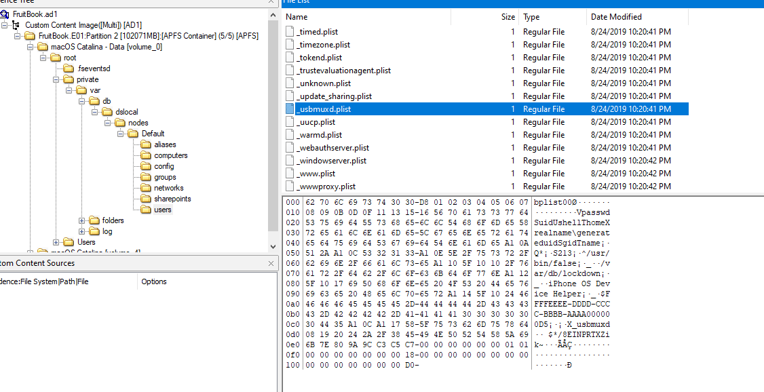Image resolution: width=764 pixels, height=392 pixels.
Task: Collapse the dslocal folder node
Action: coord(94,113)
